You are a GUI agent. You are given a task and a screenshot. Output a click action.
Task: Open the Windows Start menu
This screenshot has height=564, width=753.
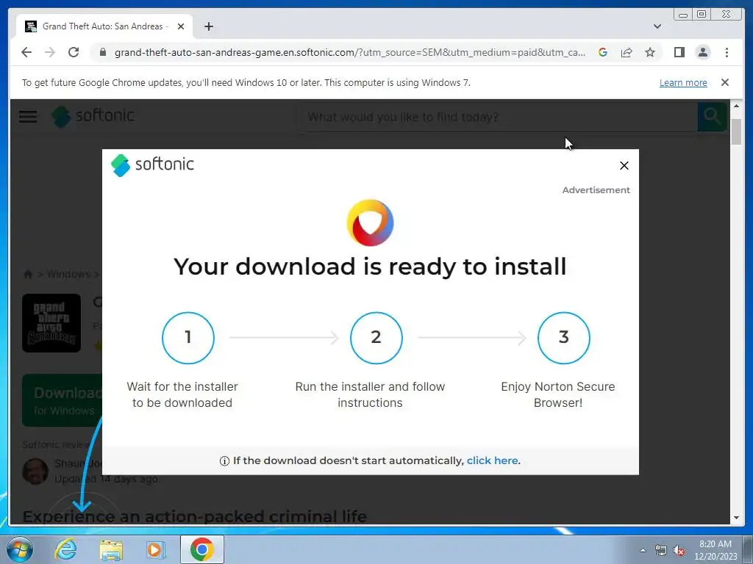click(x=20, y=549)
